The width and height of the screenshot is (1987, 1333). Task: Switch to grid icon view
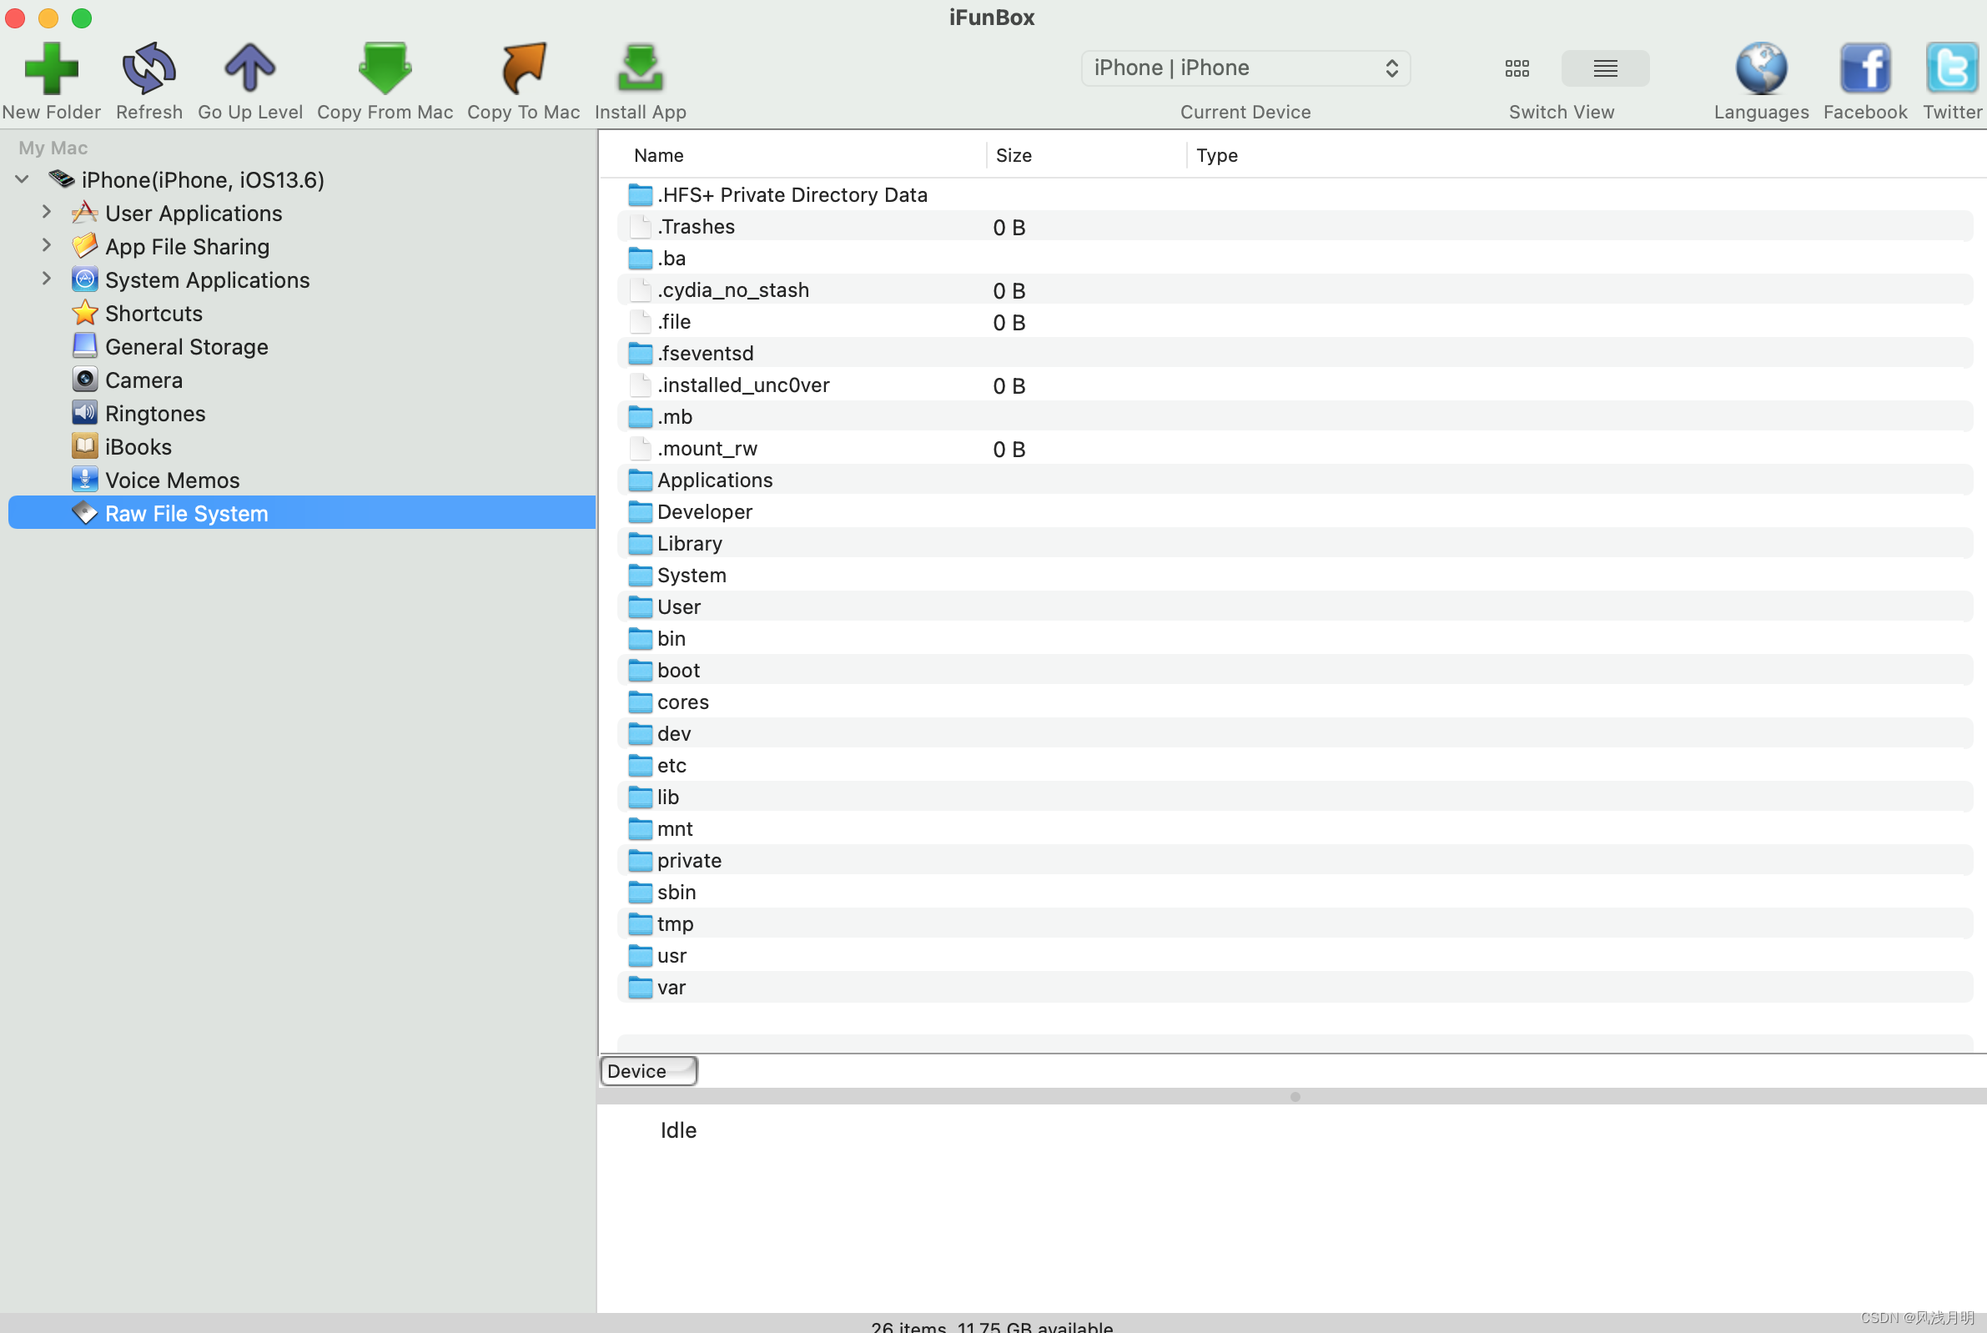coord(1517,68)
